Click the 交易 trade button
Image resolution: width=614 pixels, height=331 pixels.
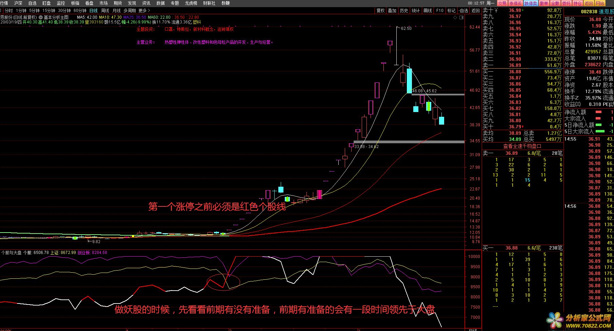(502, 3)
